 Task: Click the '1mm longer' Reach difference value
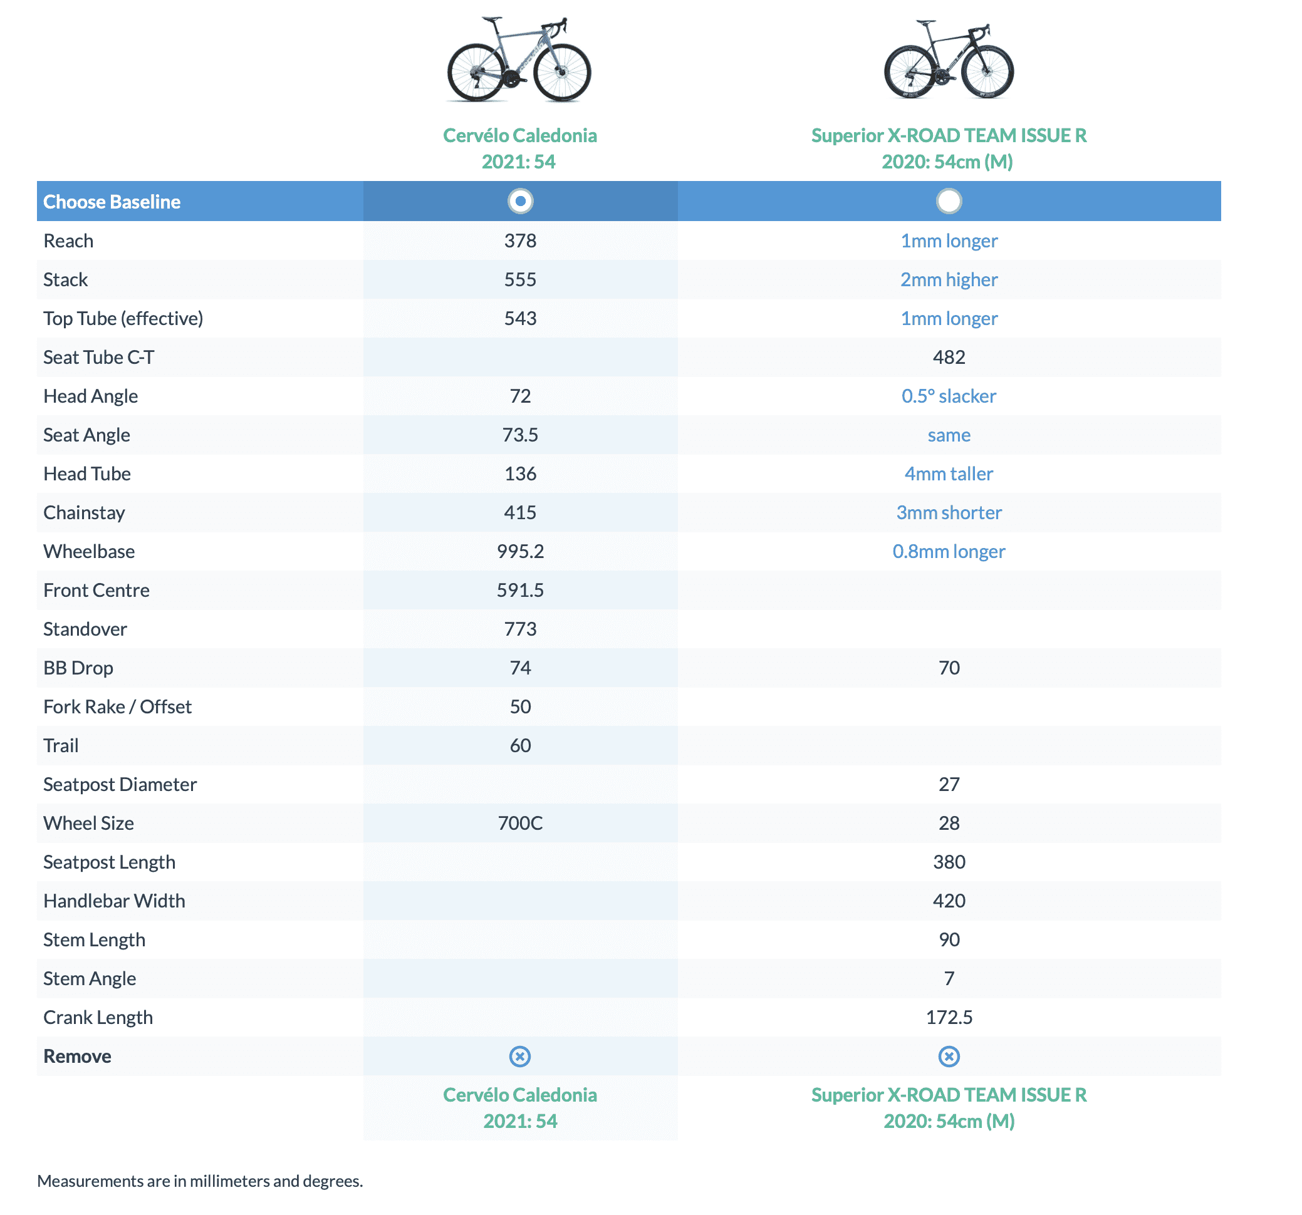click(x=949, y=241)
